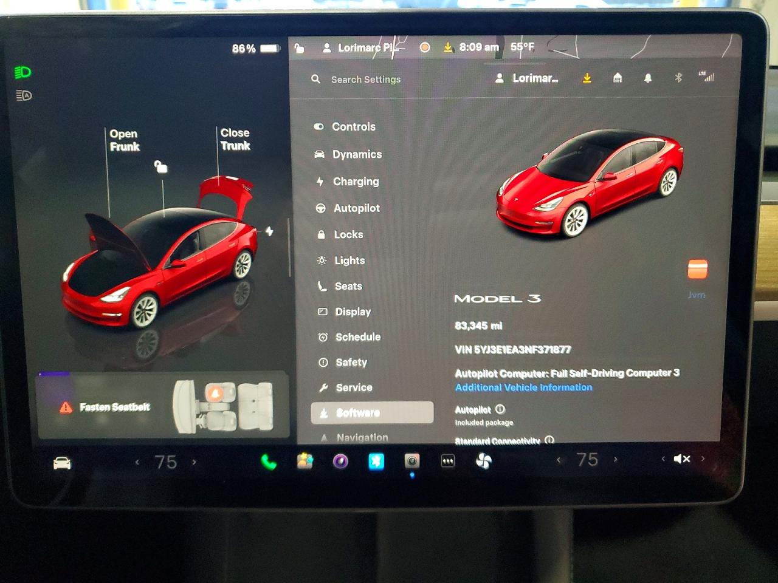Tap the green headlights indicator icon

(x=22, y=72)
